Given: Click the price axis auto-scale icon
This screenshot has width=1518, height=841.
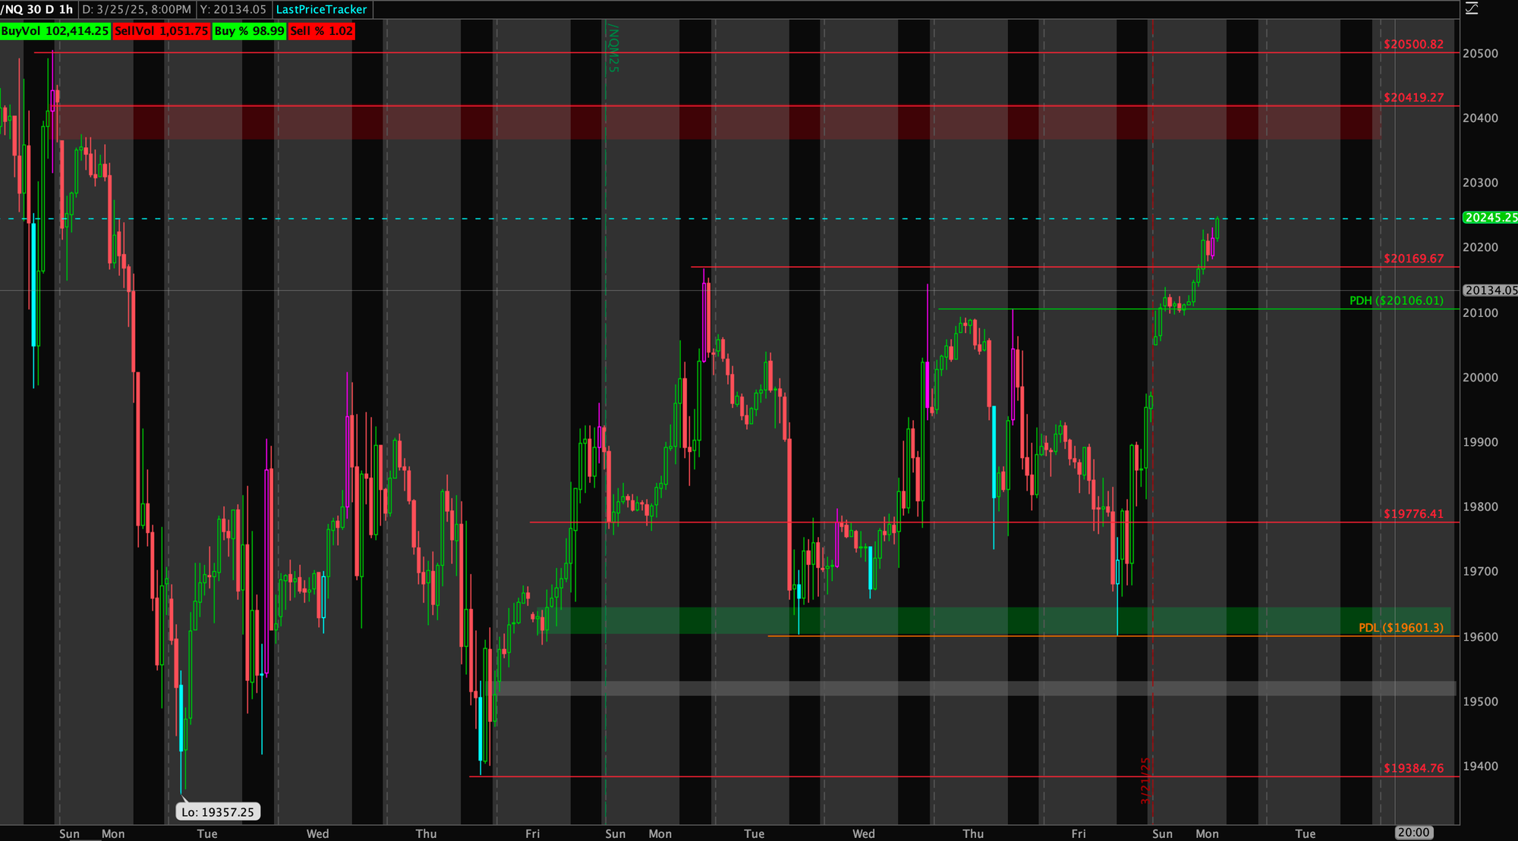Looking at the screenshot, I should click(x=1472, y=8).
